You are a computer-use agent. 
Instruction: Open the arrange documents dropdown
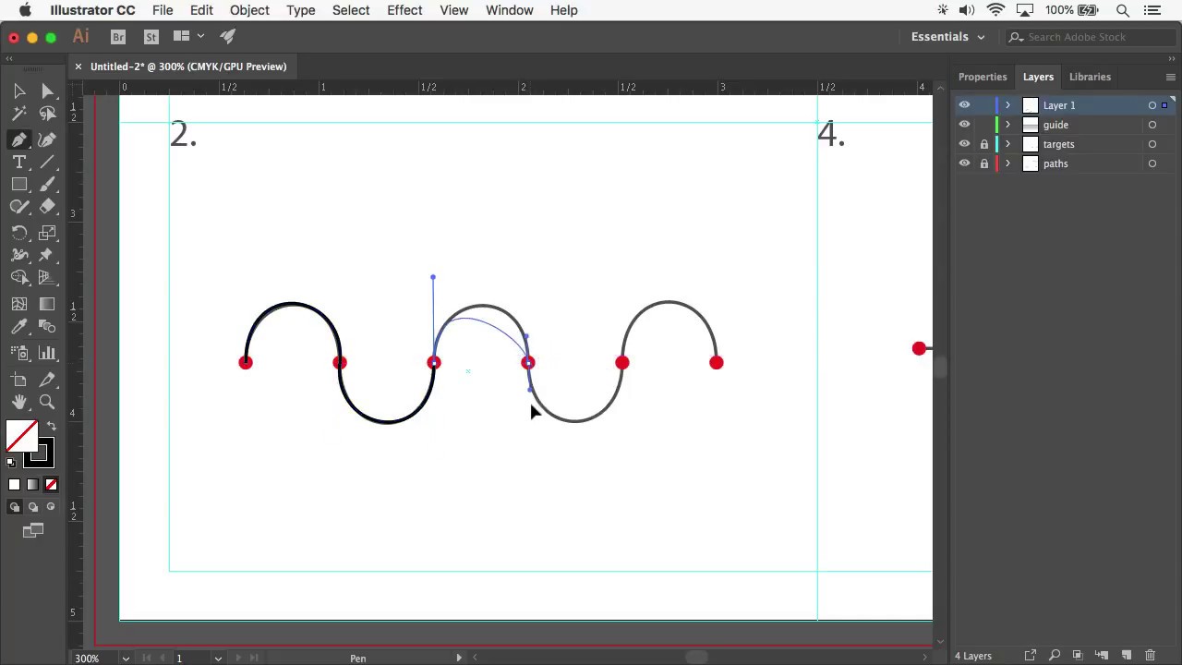coord(187,37)
